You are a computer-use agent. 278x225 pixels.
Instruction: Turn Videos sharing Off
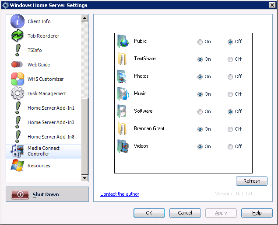(x=230, y=147)
